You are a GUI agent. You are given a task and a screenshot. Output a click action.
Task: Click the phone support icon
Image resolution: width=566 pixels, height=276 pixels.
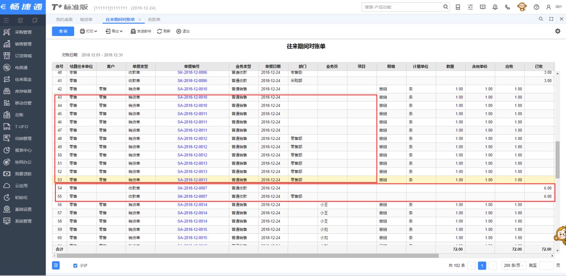point(507,7)
